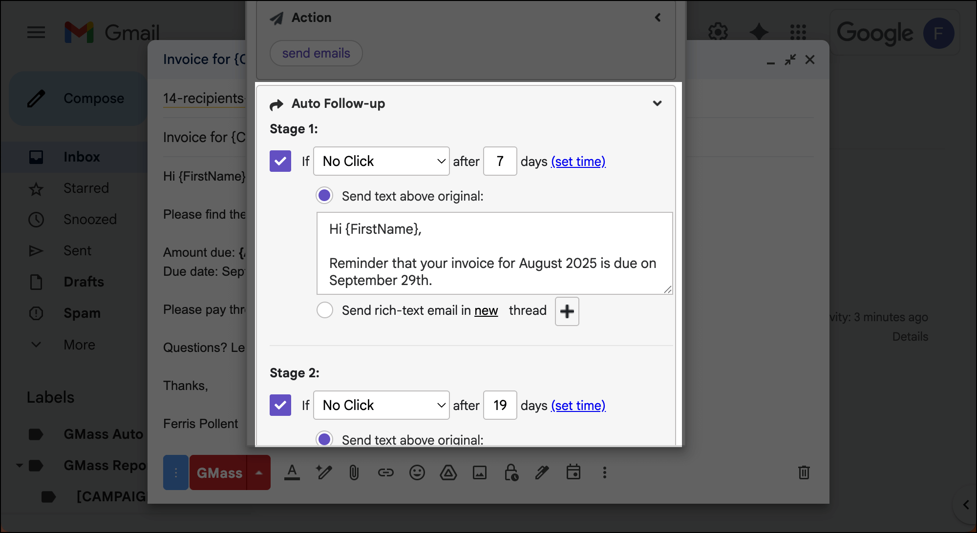Screen dimensions: 977x533
Task: Open the emoji picker icon
Action: 417,472
